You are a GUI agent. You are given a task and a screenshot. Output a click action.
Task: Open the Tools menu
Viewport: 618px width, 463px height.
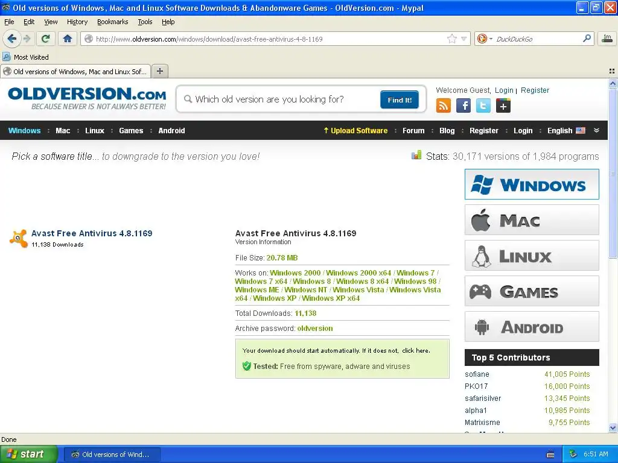coord(145,22)
